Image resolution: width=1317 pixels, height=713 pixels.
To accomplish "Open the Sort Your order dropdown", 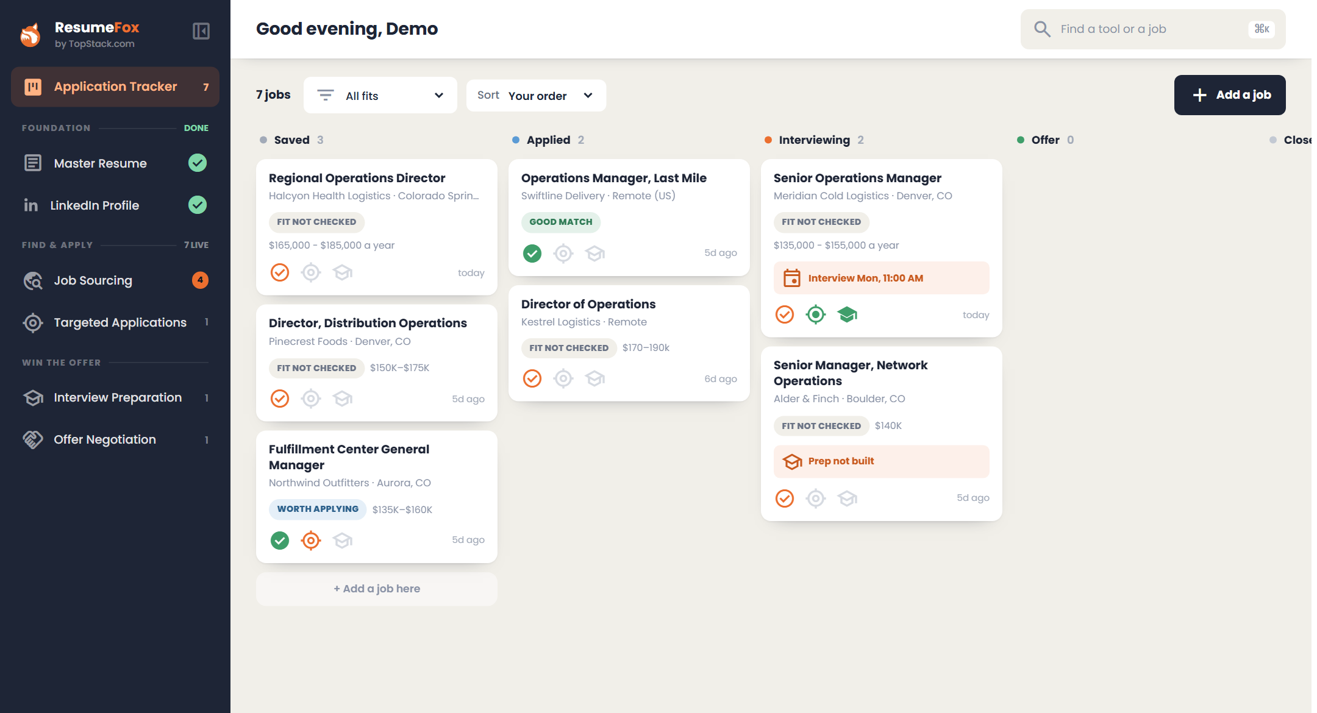I will pos(536,95).
